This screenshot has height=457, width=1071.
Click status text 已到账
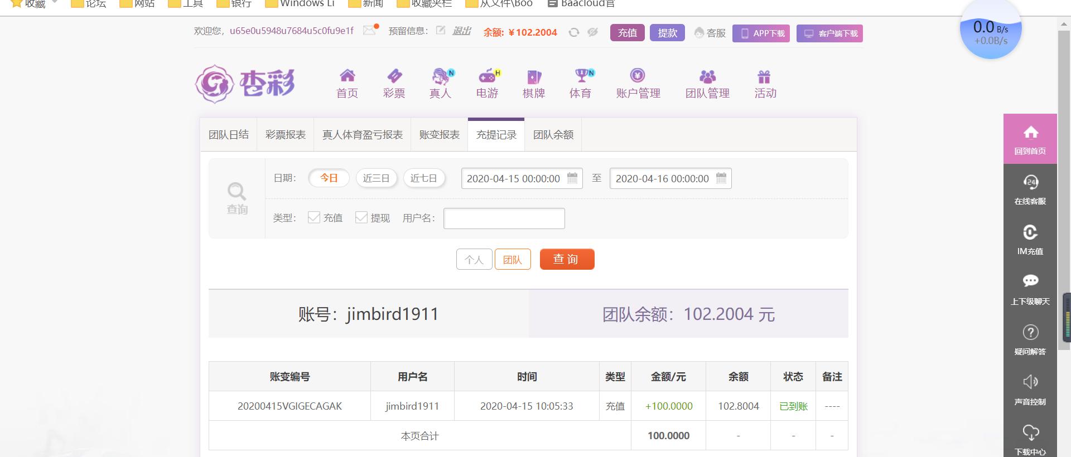[793, 406]
